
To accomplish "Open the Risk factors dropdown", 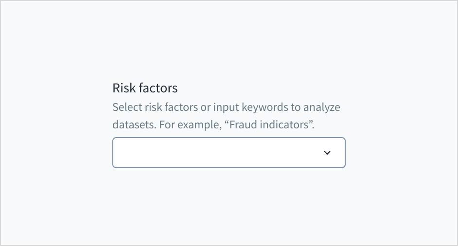I will [327, 153].
